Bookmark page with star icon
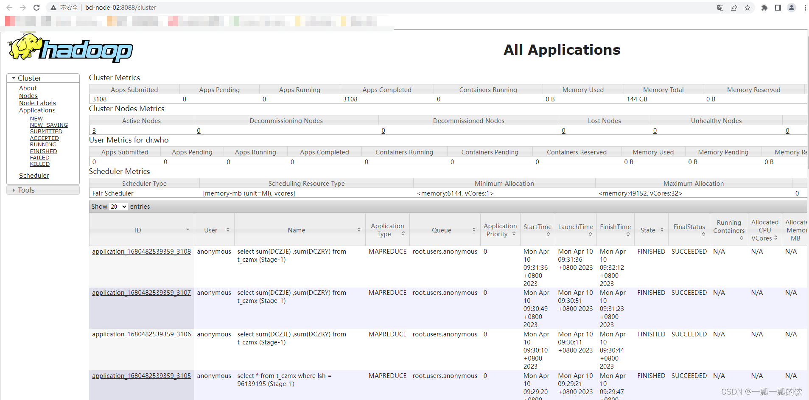 point(747,8)
